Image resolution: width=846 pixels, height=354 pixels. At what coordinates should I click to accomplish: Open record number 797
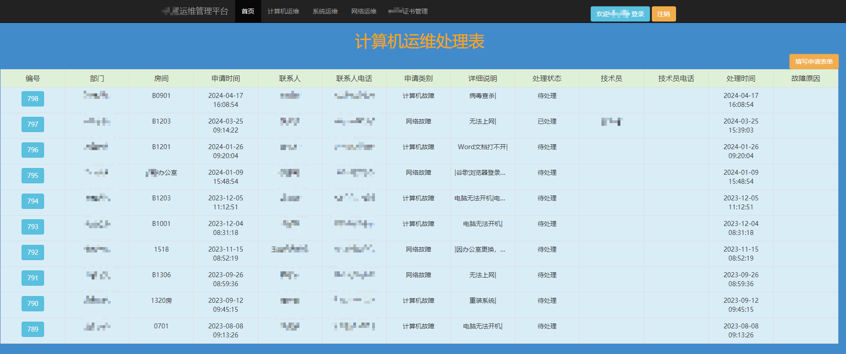point(33,124)
